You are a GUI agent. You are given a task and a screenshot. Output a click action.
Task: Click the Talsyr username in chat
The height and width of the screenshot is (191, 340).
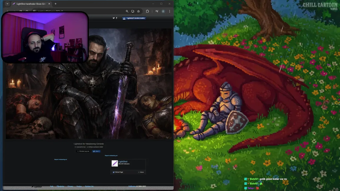tap(251, 188)
